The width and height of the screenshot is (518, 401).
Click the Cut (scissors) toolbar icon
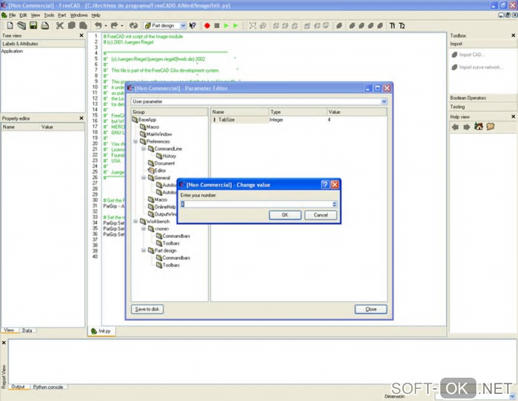(60, 25)
